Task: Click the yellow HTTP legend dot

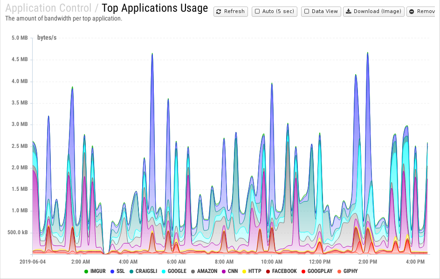Action: point(245,271)
